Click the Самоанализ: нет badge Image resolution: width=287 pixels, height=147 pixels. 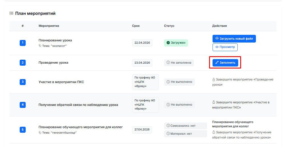pyautogui.click(x=185, y=126)
